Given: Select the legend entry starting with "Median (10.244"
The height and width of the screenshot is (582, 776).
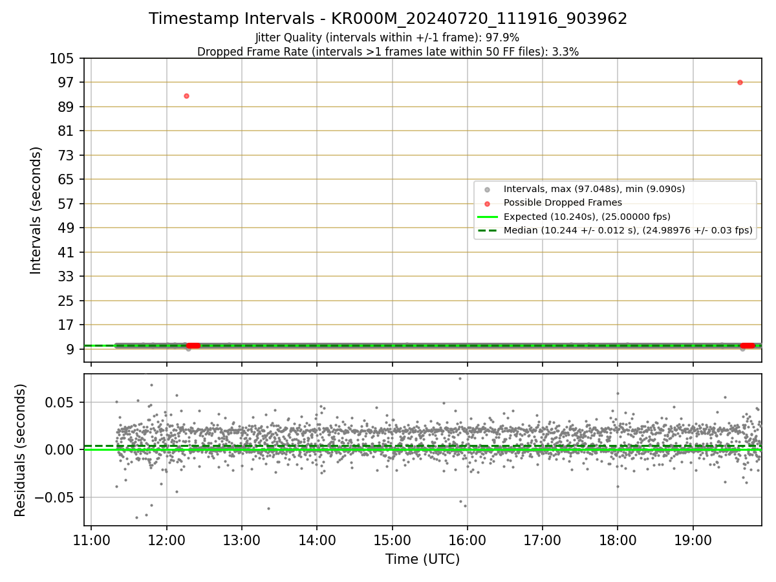Looking at the screenshot, I should 628,230.
